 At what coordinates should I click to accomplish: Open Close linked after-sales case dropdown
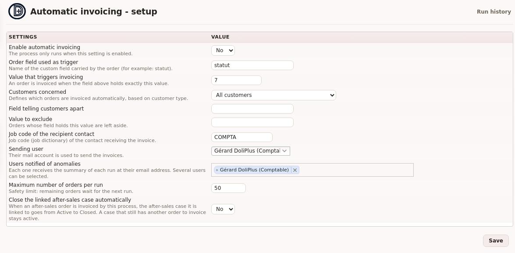(223, 209)
